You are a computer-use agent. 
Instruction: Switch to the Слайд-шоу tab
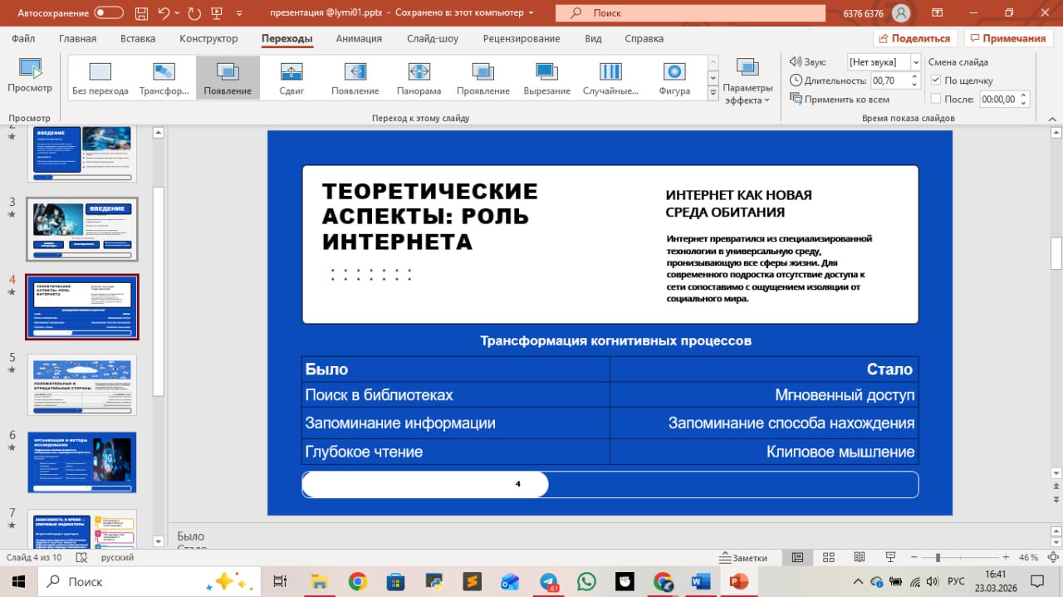pos(432,38)
